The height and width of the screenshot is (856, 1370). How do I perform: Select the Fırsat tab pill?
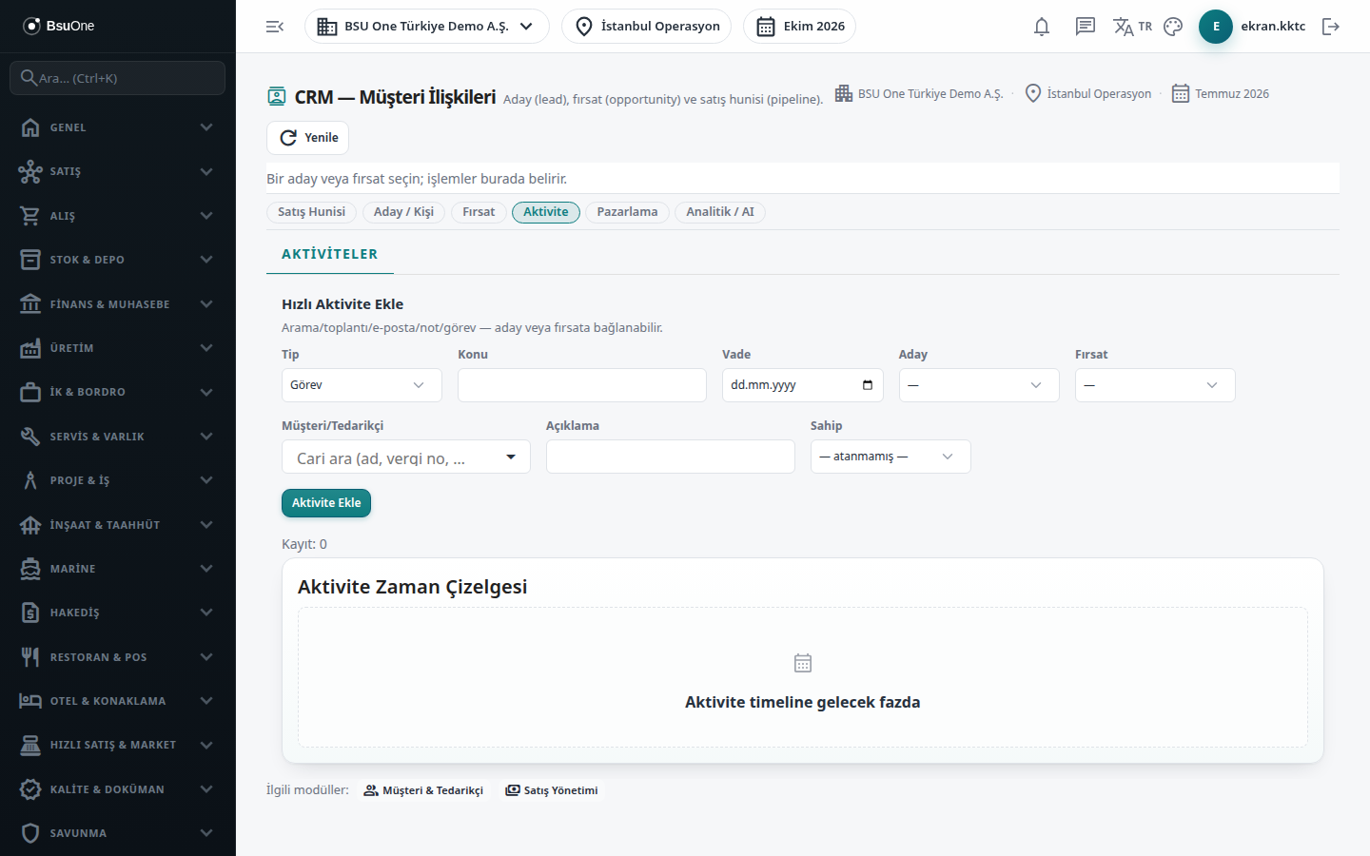[479, 212]
